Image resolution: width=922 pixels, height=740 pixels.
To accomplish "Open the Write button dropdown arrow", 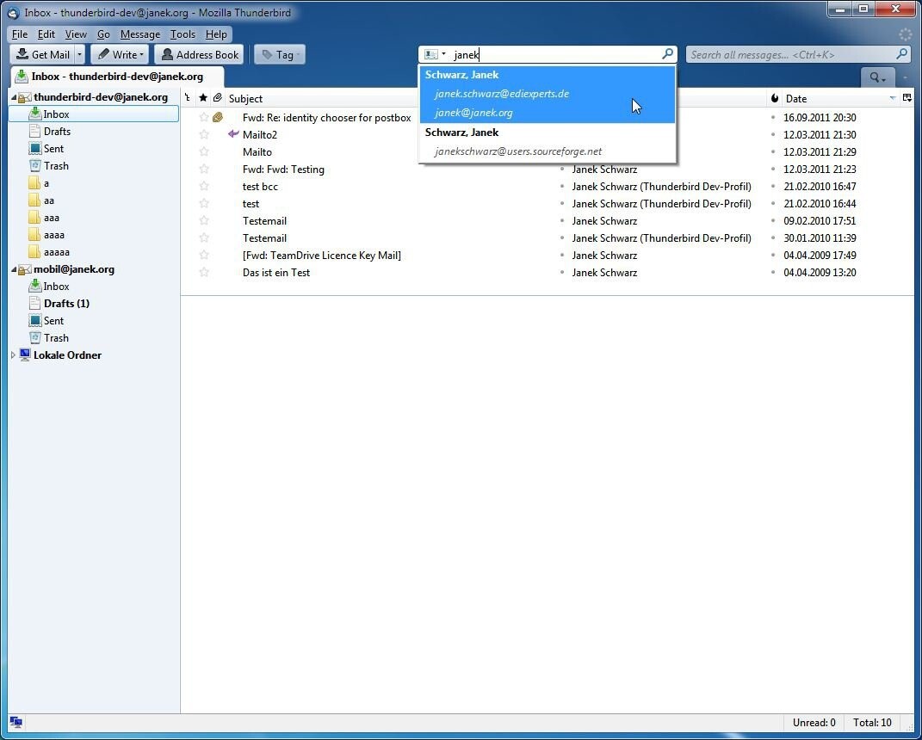I will (x=142, y=54).
